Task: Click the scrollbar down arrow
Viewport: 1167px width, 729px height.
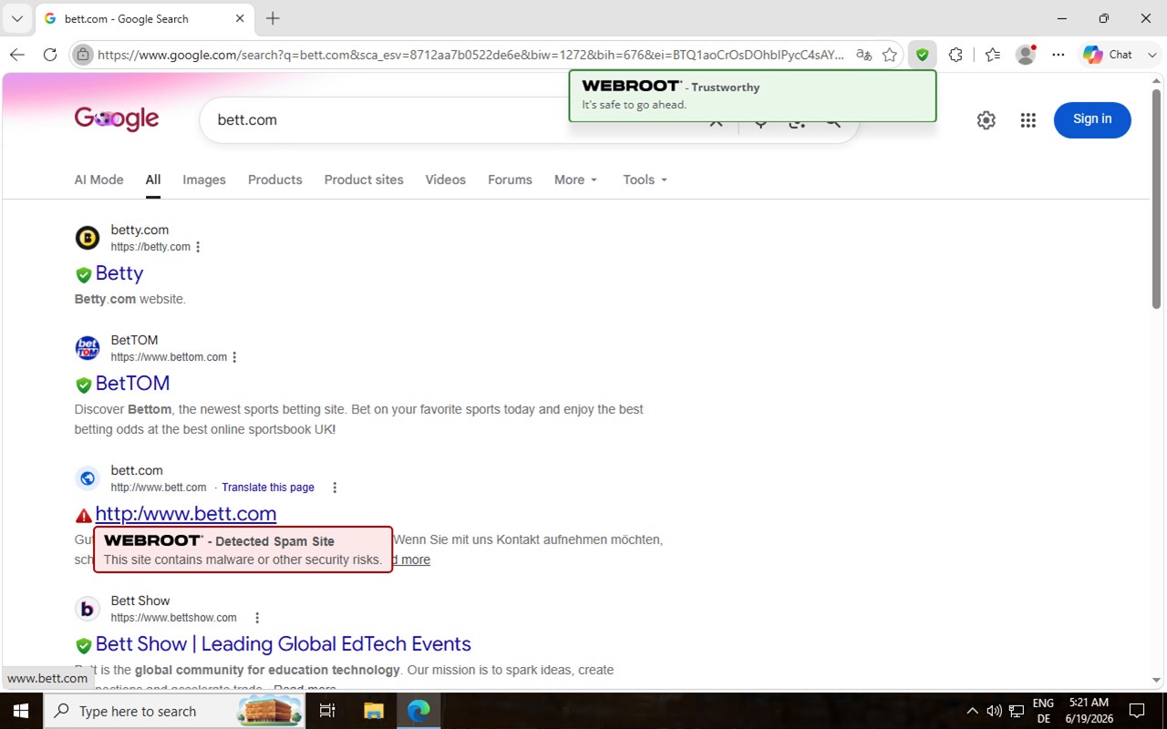Action: (1157, 680)
